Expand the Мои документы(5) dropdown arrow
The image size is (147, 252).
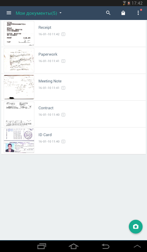click(60, 13)
